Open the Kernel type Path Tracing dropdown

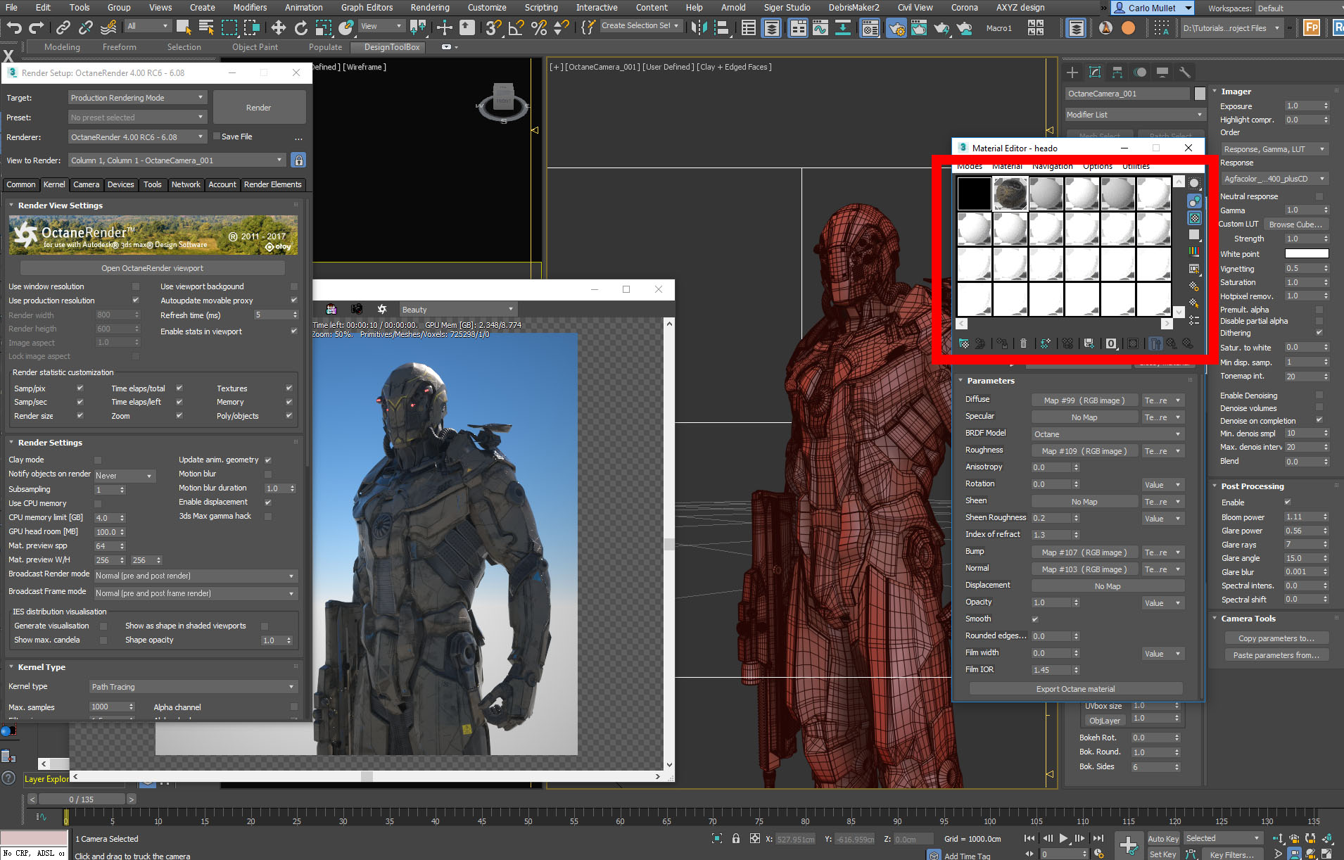193,687
